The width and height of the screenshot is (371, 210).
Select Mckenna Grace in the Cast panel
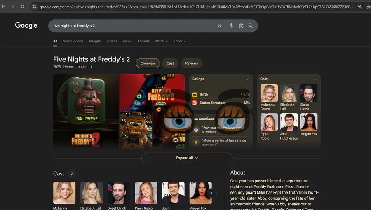tap(269, 98)
